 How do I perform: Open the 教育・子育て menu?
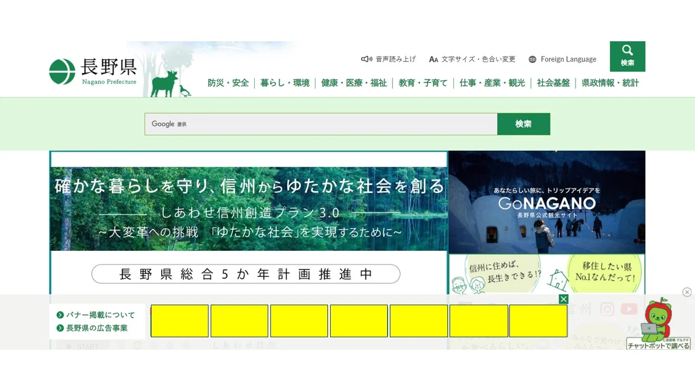click(423, 83)
